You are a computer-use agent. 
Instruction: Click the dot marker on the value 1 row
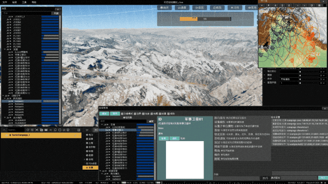300,83
